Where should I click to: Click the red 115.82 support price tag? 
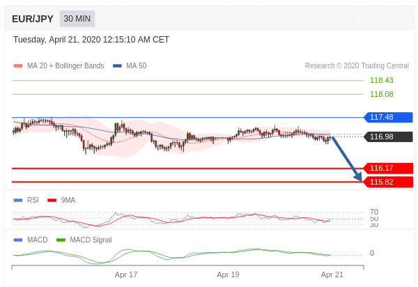pos(389,182)
